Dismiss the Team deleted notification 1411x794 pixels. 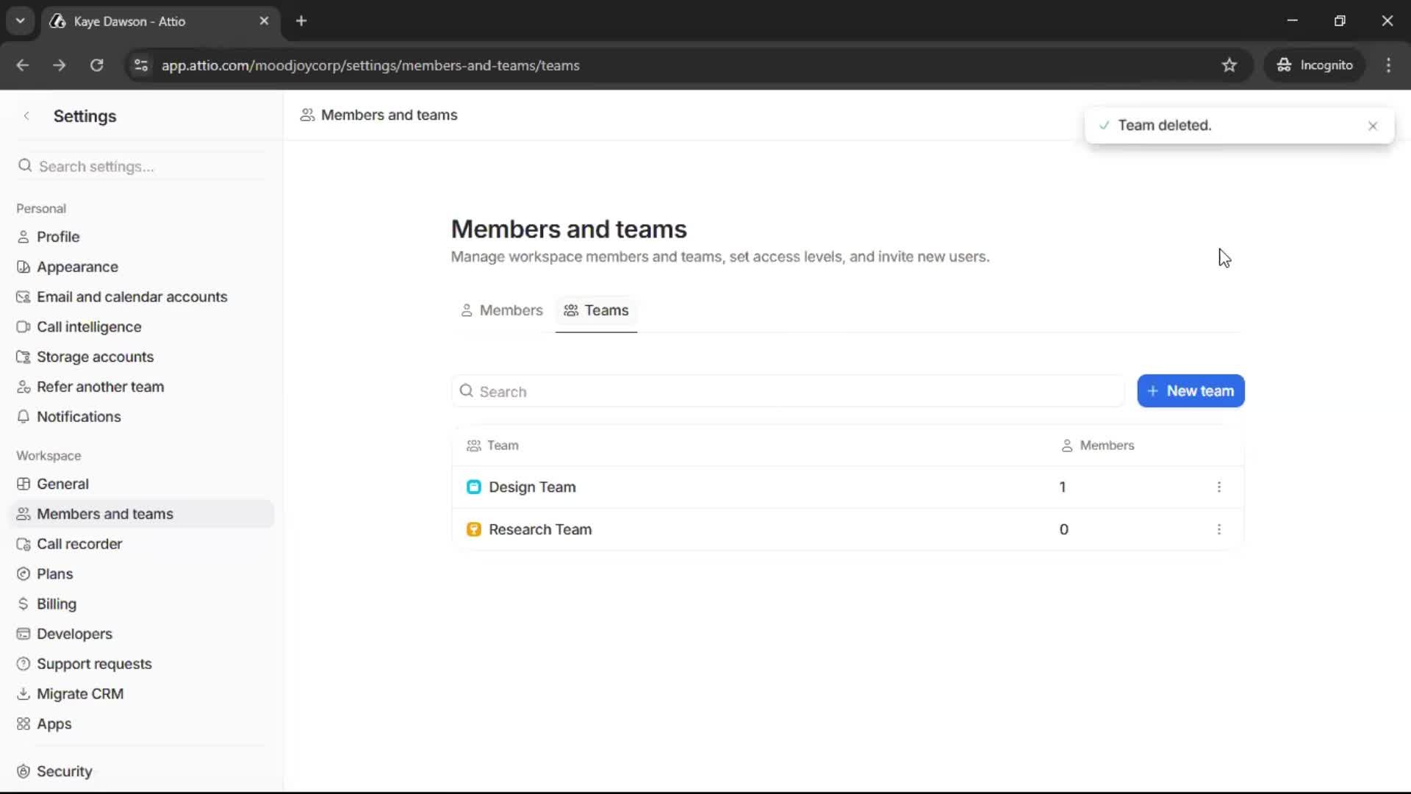[x=1373, y=126]
